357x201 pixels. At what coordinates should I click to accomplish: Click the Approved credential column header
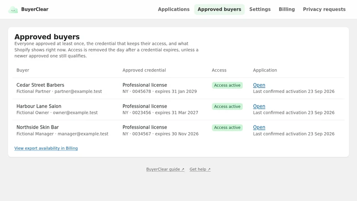tap(144, 70)
